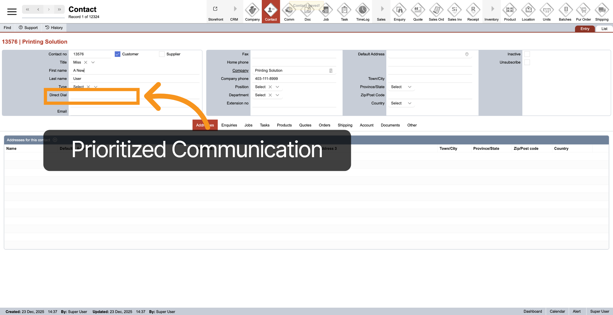
Task: Add address with plus icon
Action: pyautogui.click(x=55, y=140)
